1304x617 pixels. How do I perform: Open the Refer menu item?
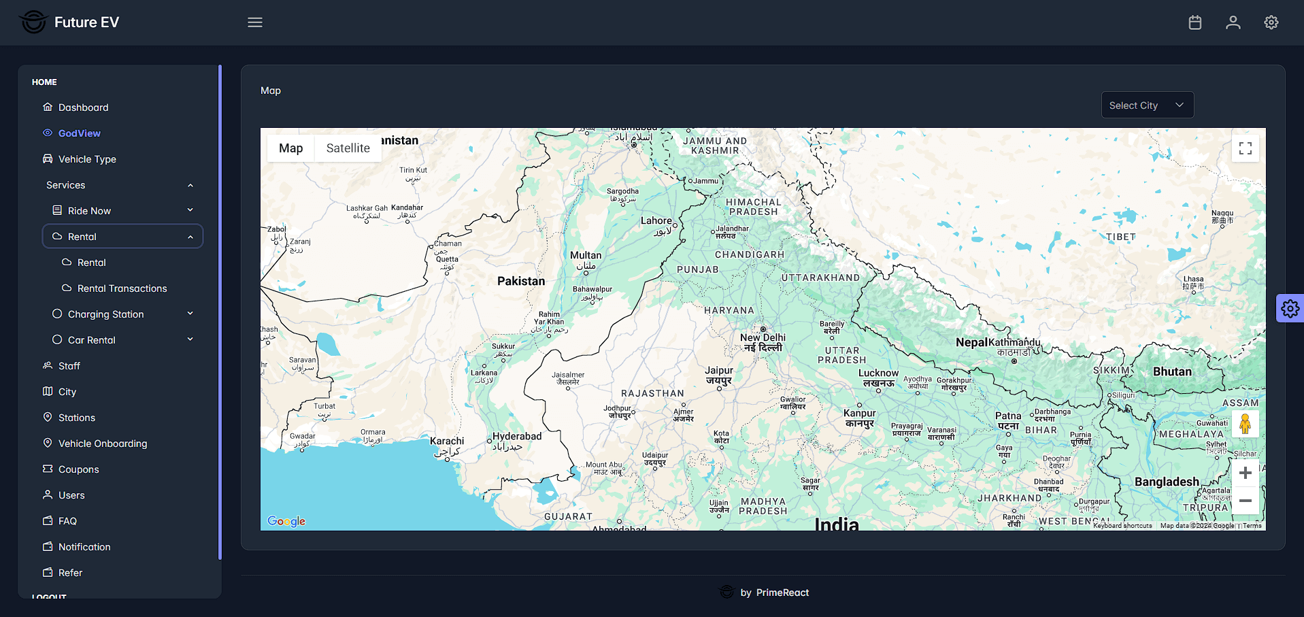coord(122,572)
